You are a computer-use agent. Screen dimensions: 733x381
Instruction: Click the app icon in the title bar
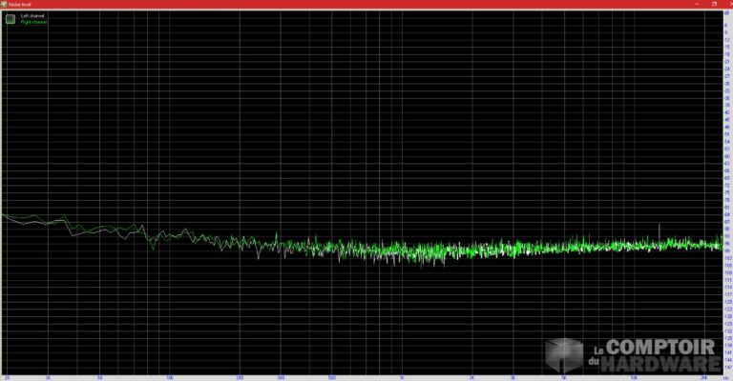[x=4, y=4]
